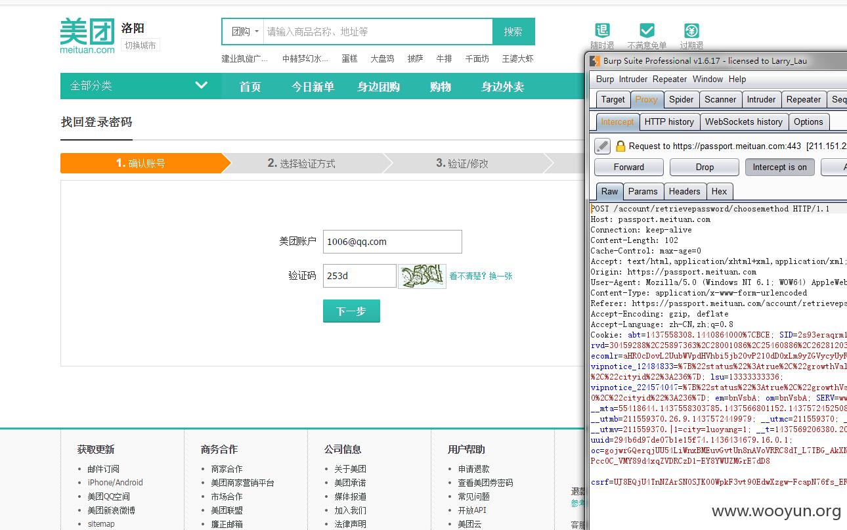Click the 邮件订阅 footer link

[x=104, y=469]
